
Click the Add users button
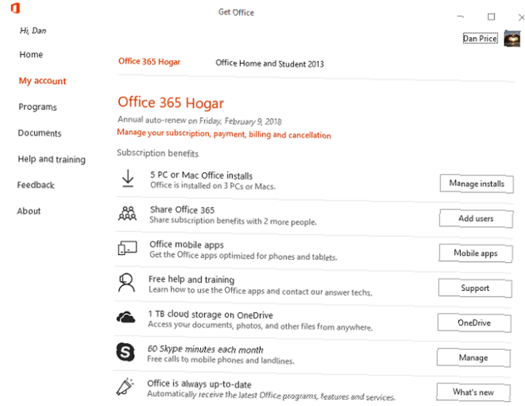(x=476, y=218)
